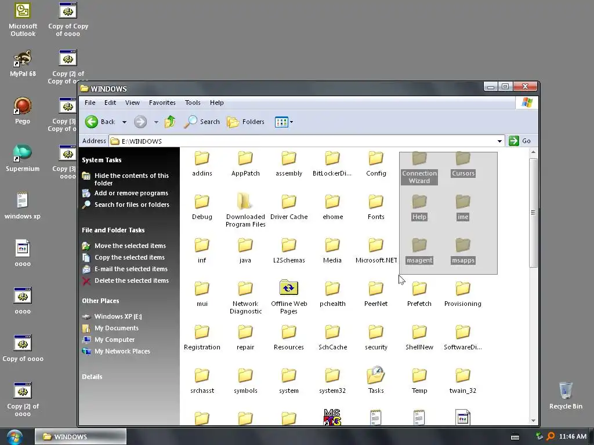Select the assembly folder
The width and height of the screenshot is (594, 445).
click(289, 164)
